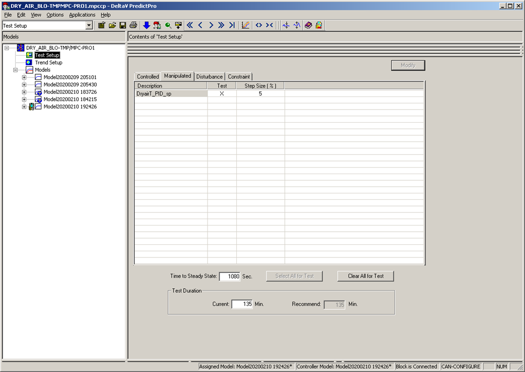Expand Model20200210 183726 node
This screenshot has width=525, height=372.
(24, 92)
